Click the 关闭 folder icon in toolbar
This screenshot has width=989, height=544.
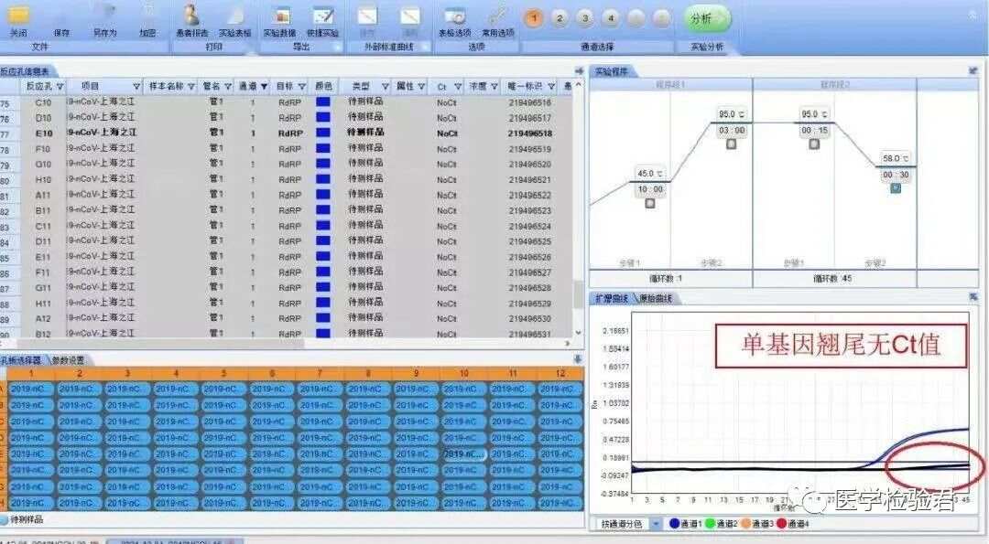[x=18, y=16]
